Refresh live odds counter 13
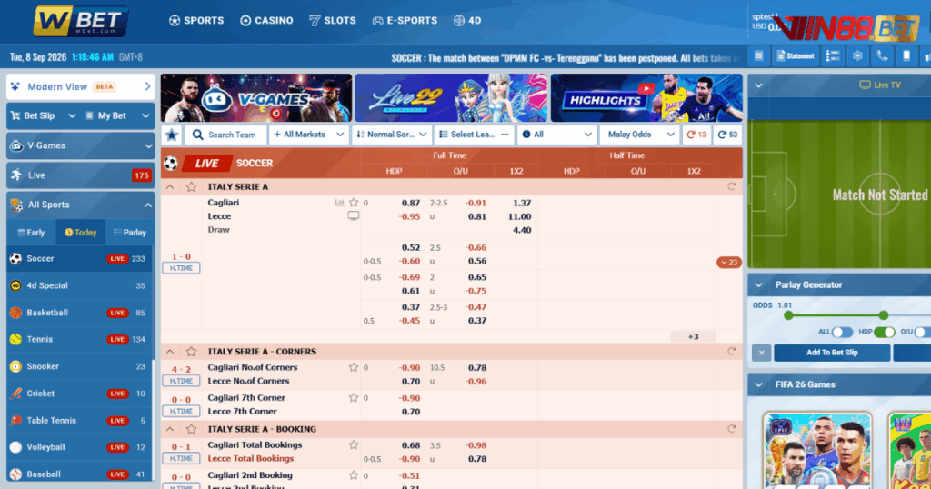 [696, 135]
